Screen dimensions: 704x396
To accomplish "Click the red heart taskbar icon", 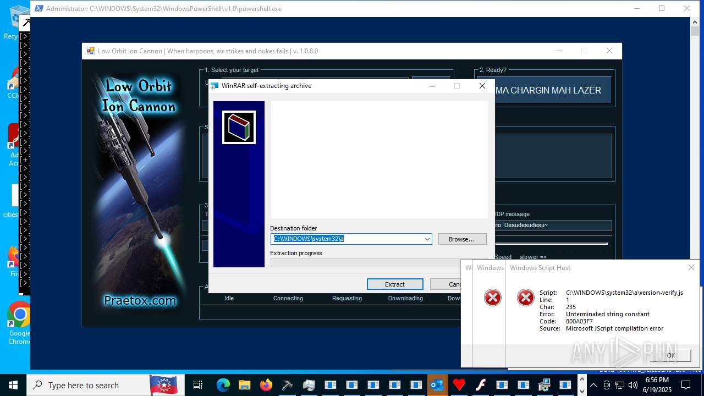I will tap(459, 385).
